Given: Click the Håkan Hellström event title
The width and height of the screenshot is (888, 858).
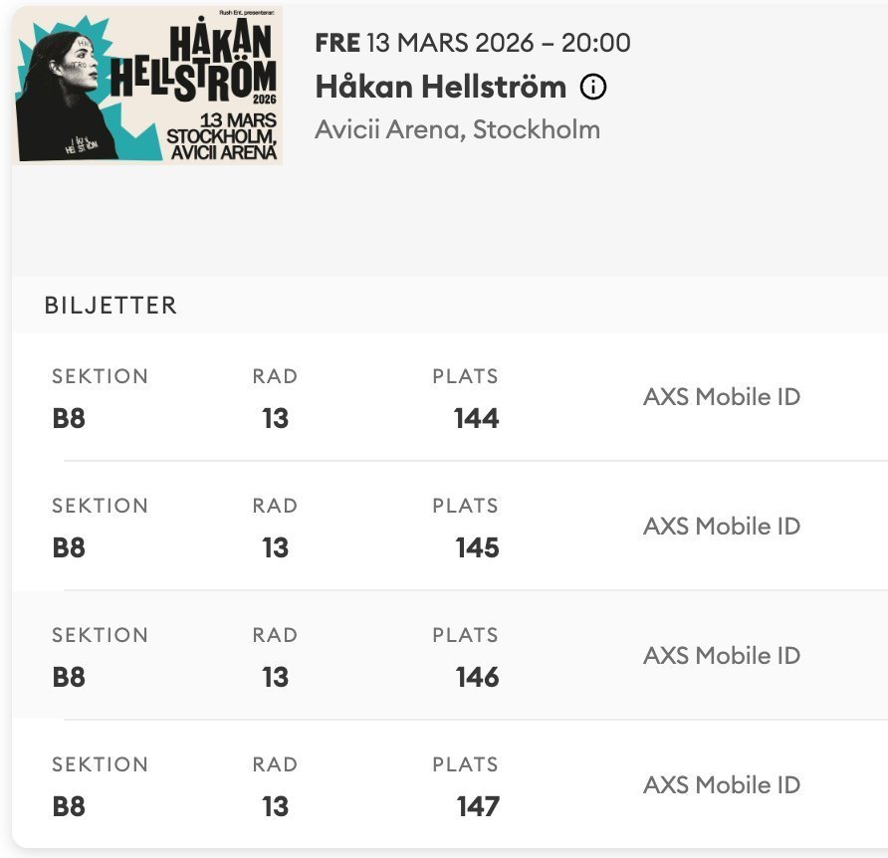Looking at the screenshot, I should [440, 88].
